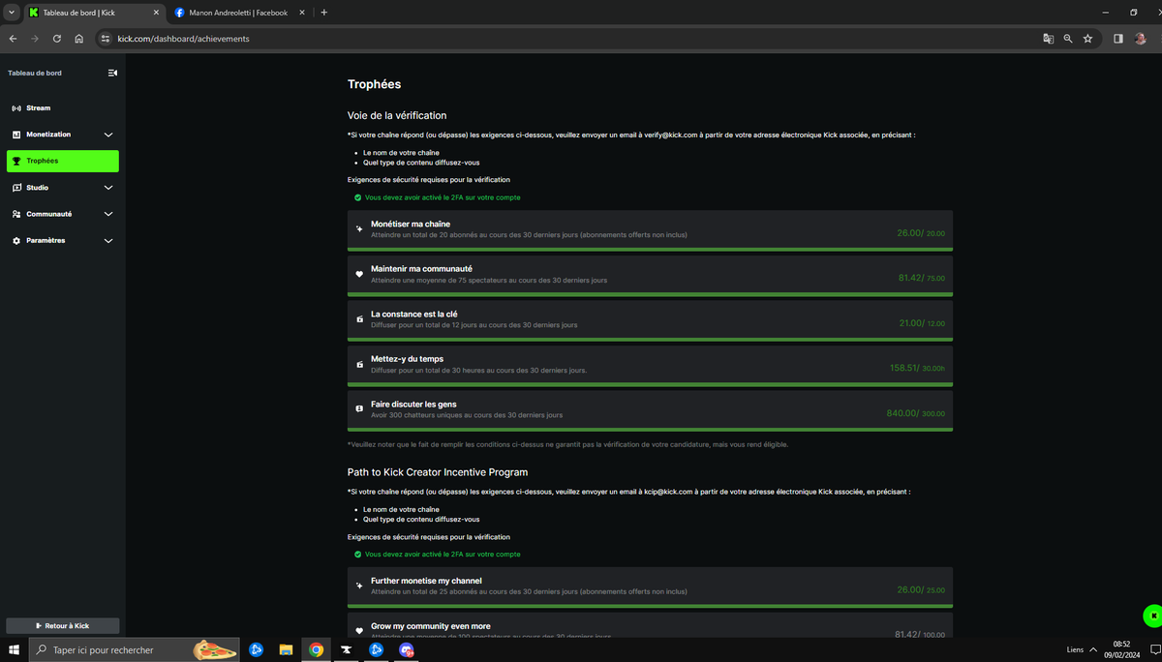Image resolution: width=1162 pixels, height=662 pixels.
Task: Click the Windows taskbar search box
Action: click(133, 649)
